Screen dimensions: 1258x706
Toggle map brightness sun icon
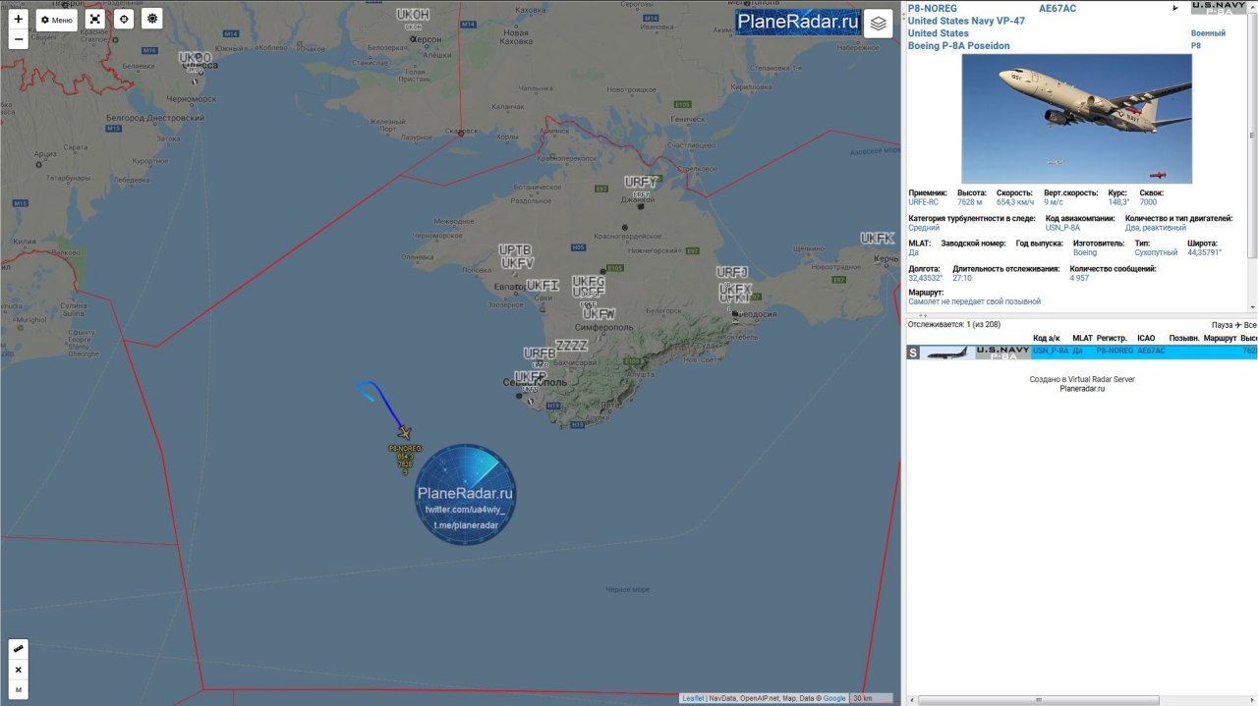(x=151, y=20)
